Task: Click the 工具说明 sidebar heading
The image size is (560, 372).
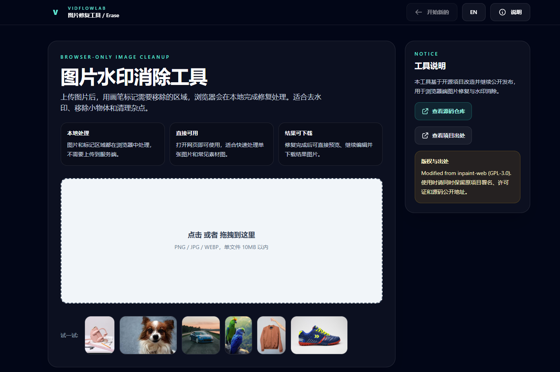Action: [x=430, y=66]
